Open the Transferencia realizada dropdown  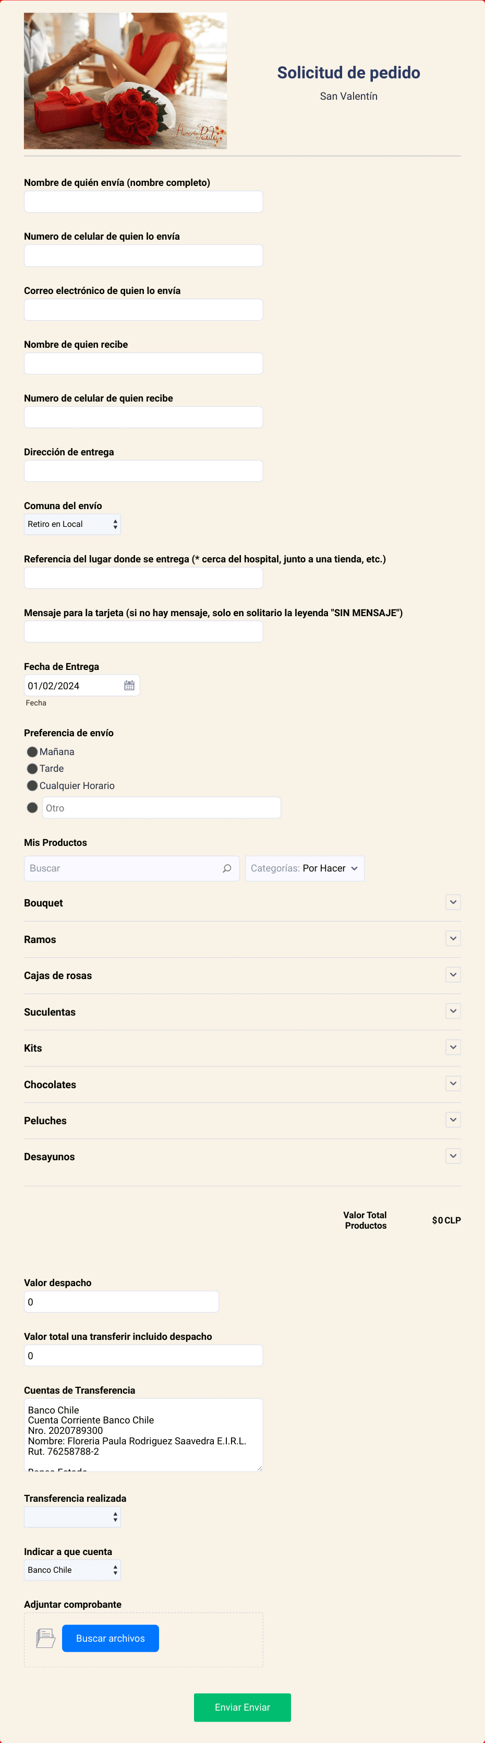[x=72, y=1516]
